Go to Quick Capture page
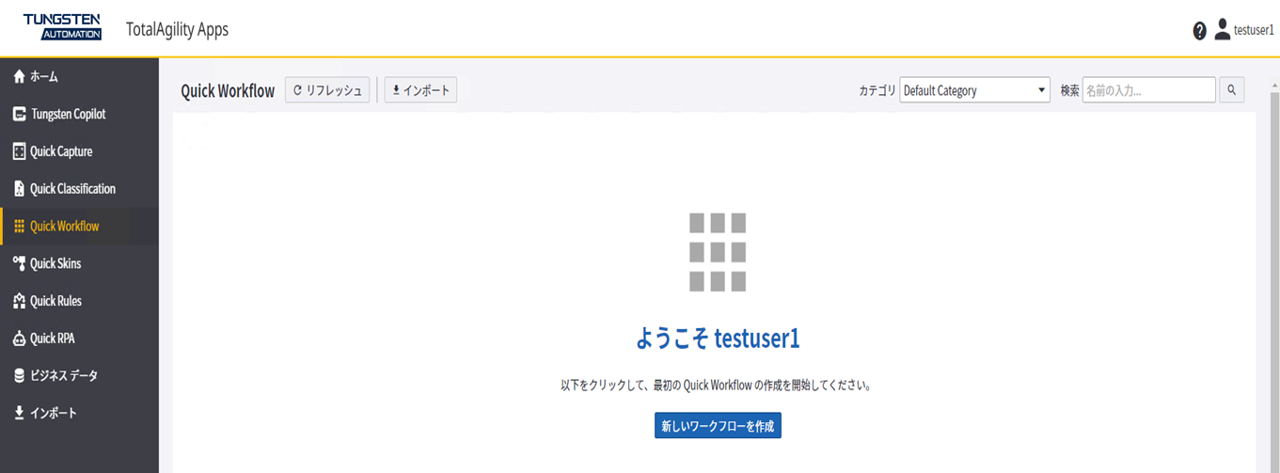Image resolution: width=1280 pixels, height=473 pixels. (x=79, y=151)
